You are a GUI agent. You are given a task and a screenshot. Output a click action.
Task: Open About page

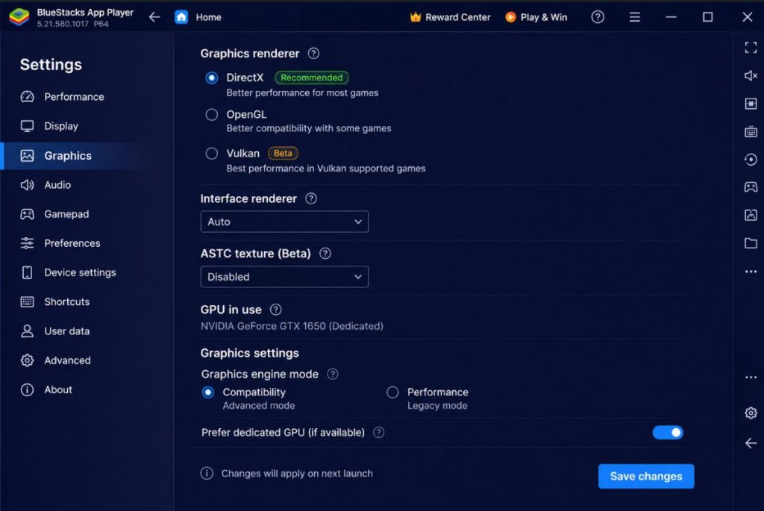[87, 389]
